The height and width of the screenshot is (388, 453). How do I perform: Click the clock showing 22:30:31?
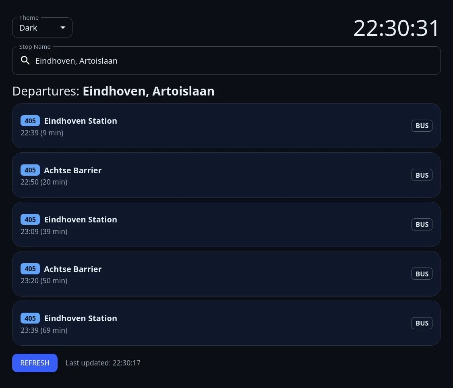tap(396, 29)
